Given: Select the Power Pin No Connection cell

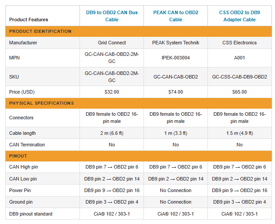Looking at the screenshot, I should [x=175, y=191].
